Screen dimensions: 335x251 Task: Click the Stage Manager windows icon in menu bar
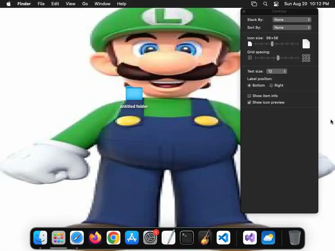254,4
